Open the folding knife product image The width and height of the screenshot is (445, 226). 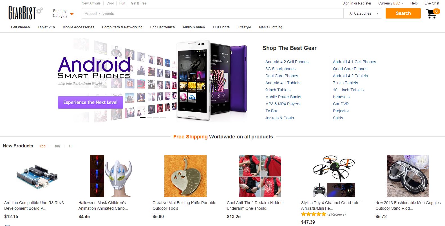185,176
